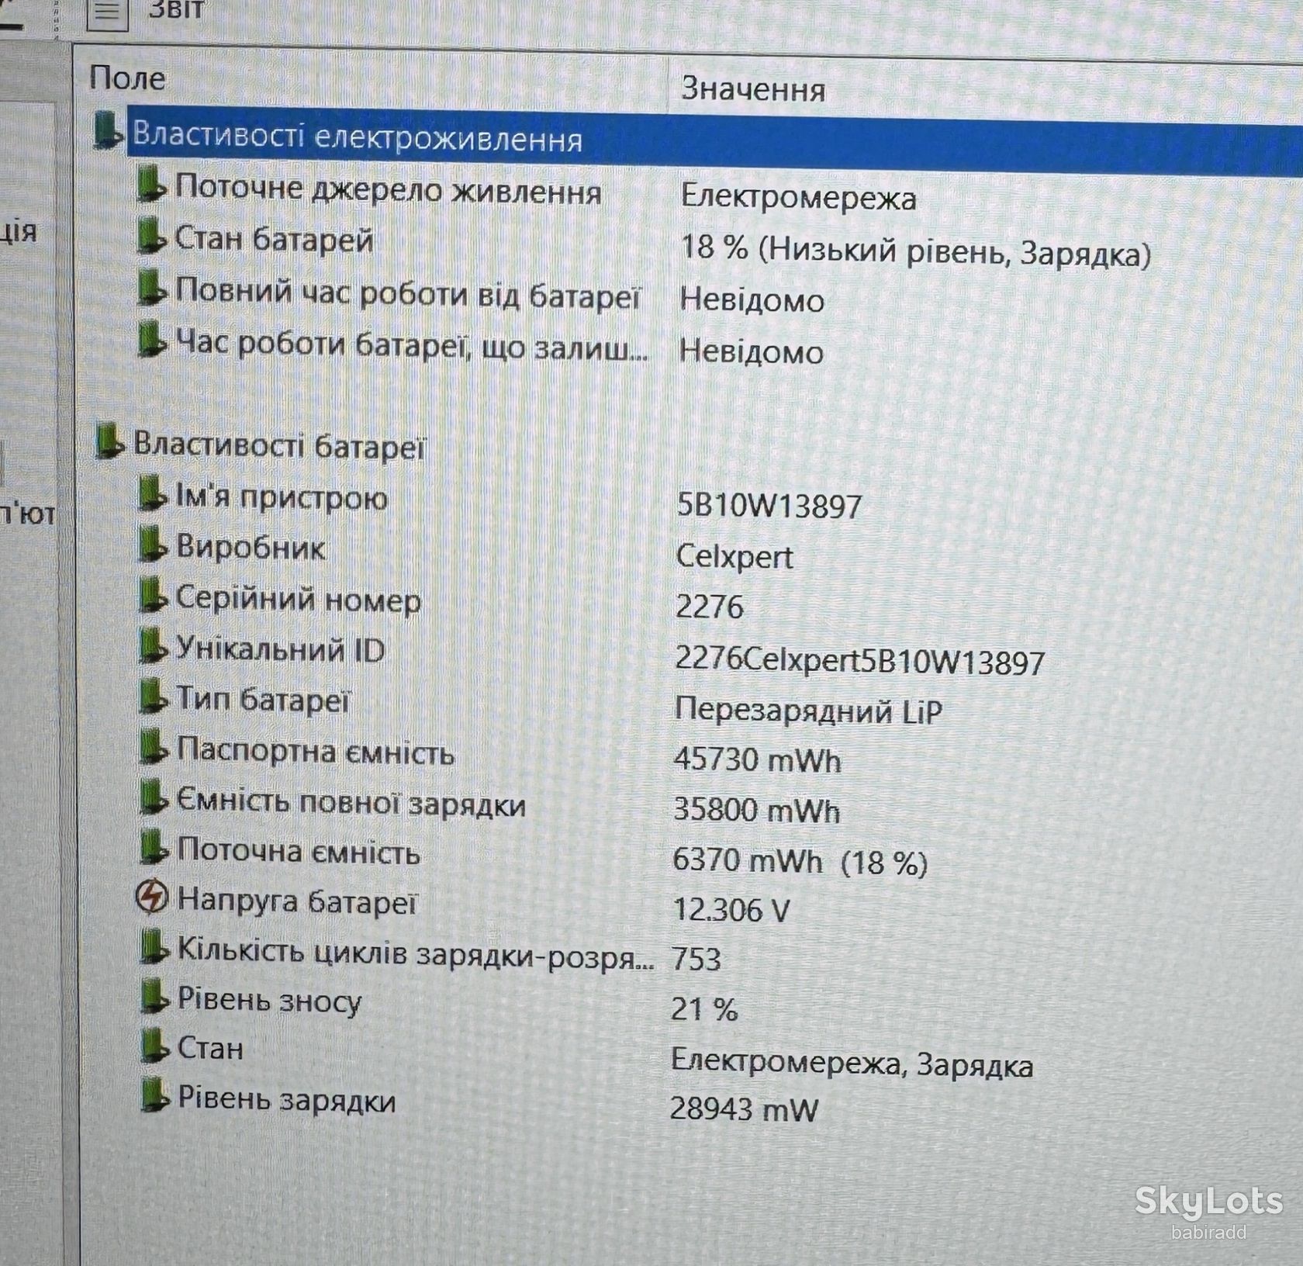Click icon beside 'Ім'я пристрою'

(x=153, y=493)
